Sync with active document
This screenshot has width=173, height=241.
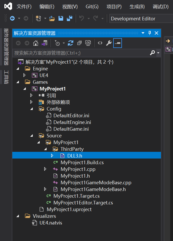[70, 43]
